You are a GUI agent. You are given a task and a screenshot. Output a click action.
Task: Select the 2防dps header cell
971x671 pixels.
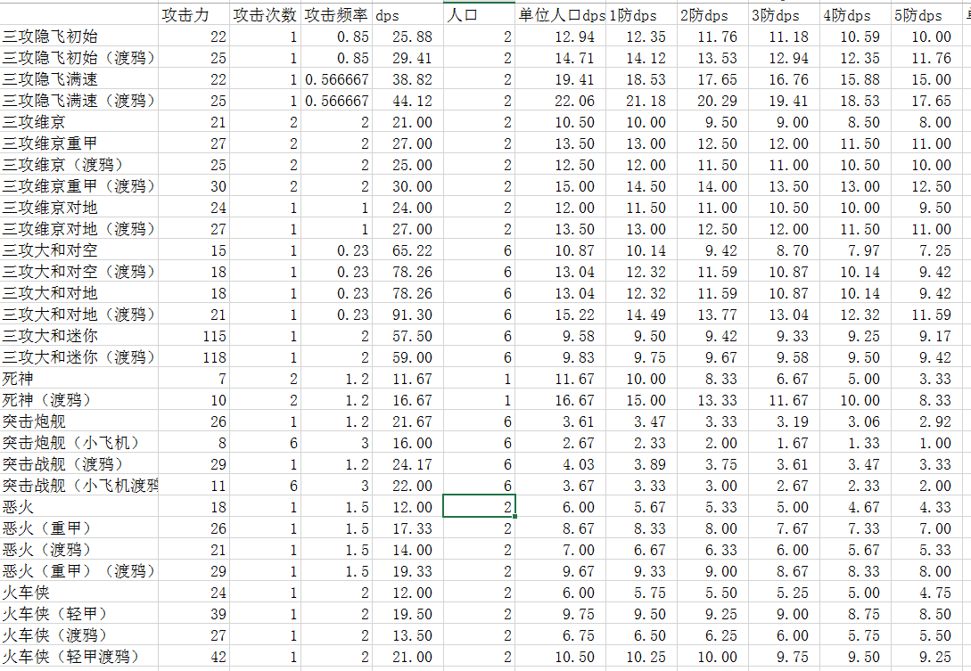[x=712, y=15]
